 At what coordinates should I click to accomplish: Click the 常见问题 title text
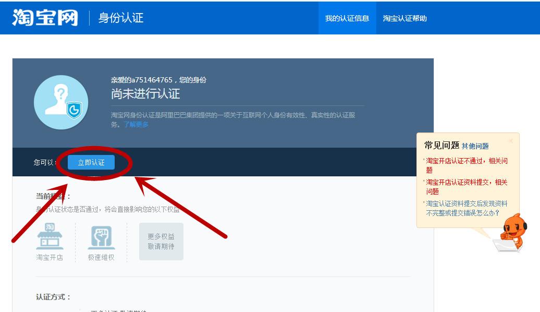(442, 146)
